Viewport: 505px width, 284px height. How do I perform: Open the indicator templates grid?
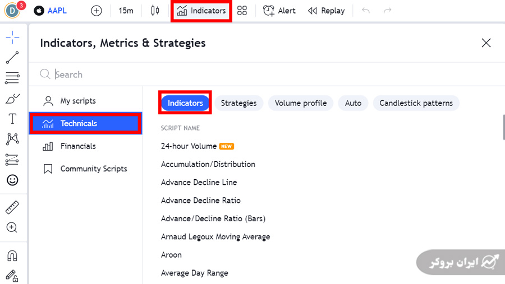click(242, 11)
